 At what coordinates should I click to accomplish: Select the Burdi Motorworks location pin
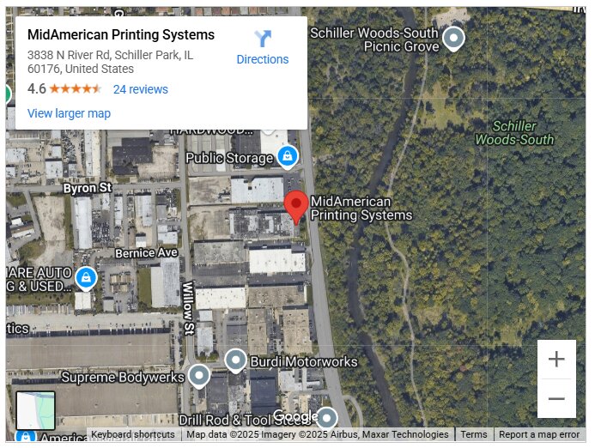[235, 360]
